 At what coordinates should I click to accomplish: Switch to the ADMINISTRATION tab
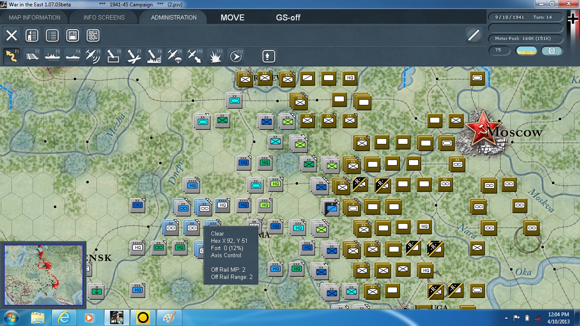click(x=174, y=17)
